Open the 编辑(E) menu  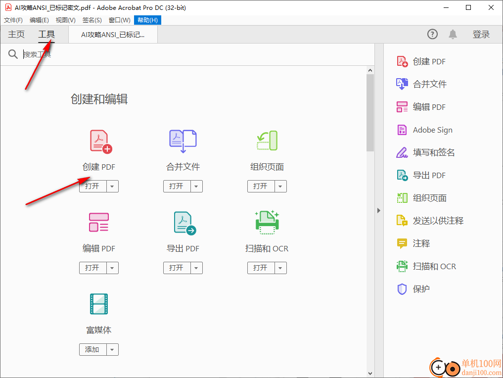(39, 20)
